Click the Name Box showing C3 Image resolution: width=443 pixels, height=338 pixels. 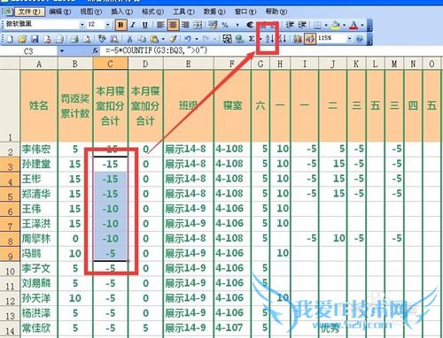[x=28, y=51]
